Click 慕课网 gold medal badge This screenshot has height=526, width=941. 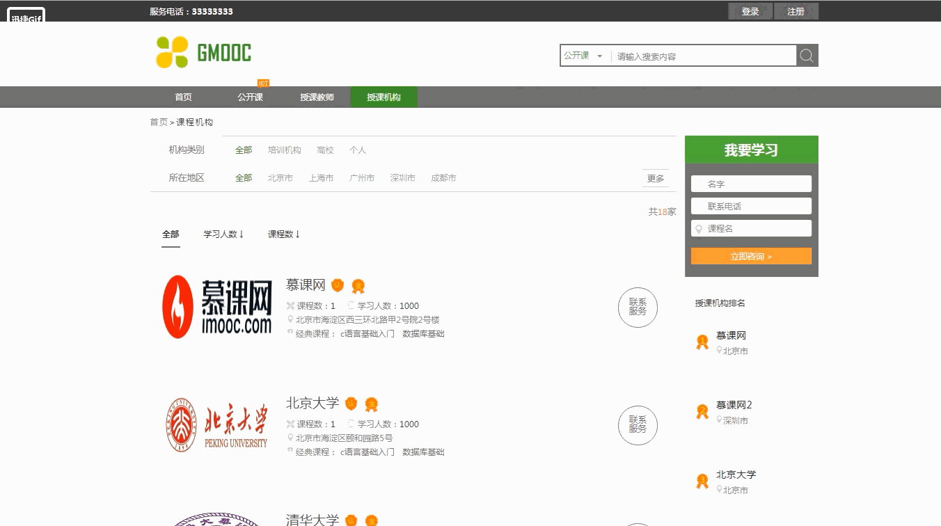(358, 286)
